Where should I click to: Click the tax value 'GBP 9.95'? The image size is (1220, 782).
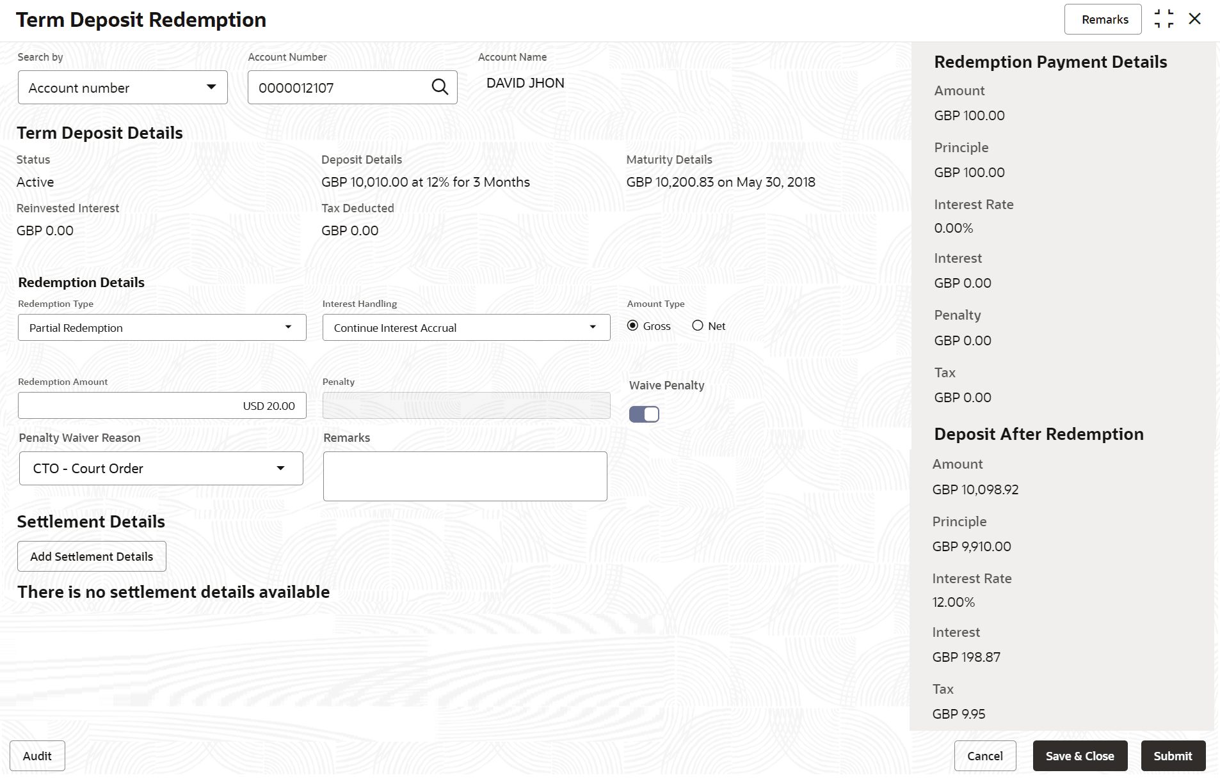tap(958, 714)
